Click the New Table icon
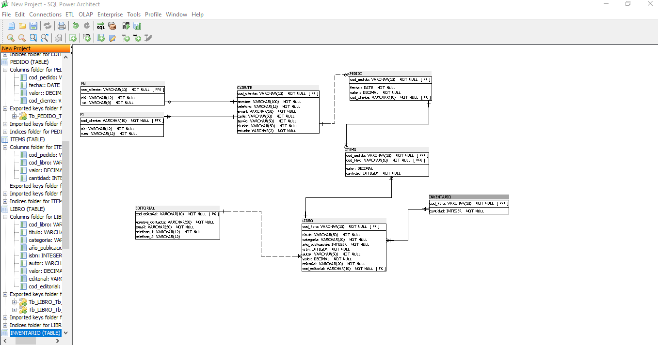658x345 pixels. [73, 38]
